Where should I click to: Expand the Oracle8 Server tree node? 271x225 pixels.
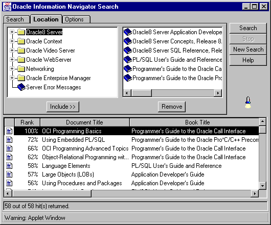(x=12, y=32)
